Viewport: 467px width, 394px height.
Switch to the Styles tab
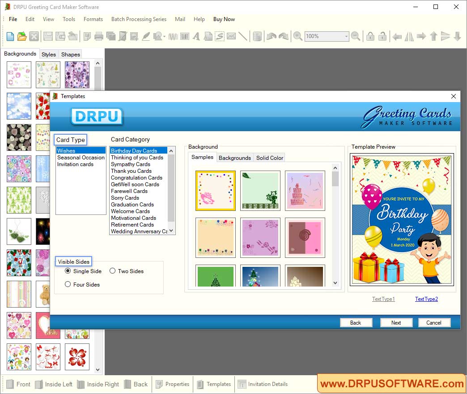(49, 54)
